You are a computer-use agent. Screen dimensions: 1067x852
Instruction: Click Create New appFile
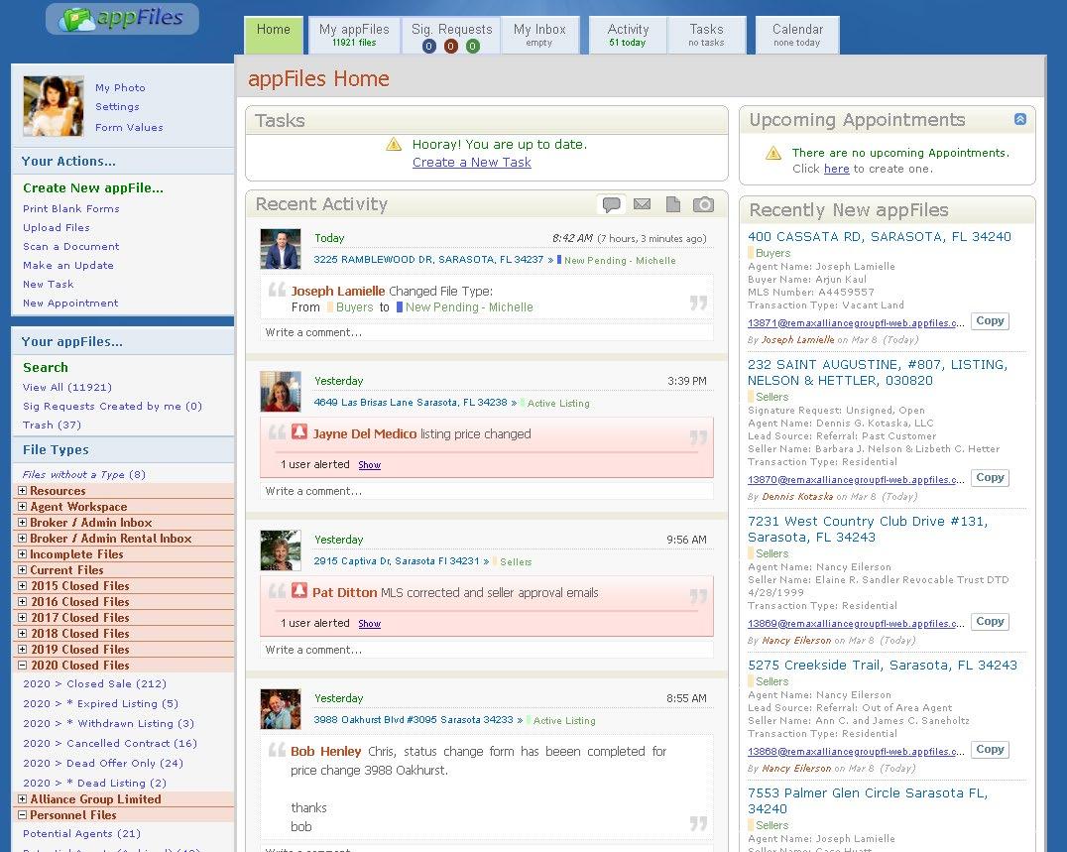pos(93,187)
